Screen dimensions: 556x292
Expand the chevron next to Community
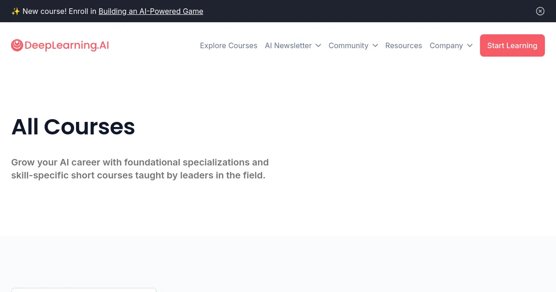[x=375, y=45]
